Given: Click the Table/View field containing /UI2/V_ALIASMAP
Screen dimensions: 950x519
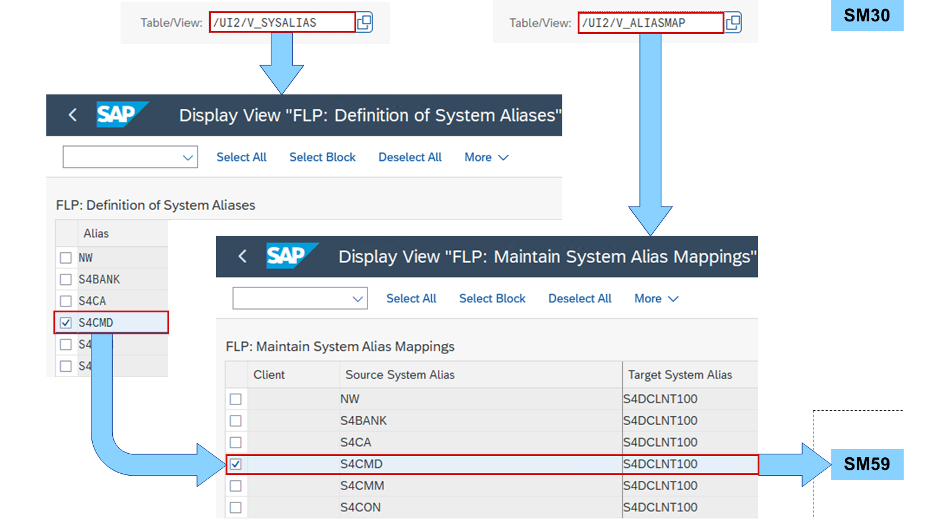Looking at the screenshot, I should point(651,23).
